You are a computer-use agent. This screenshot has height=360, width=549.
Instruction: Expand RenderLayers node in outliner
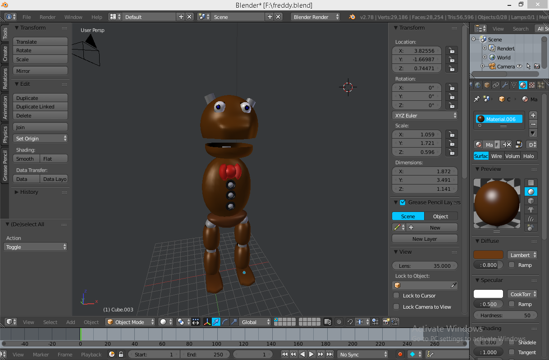click(x=485, y=48)
